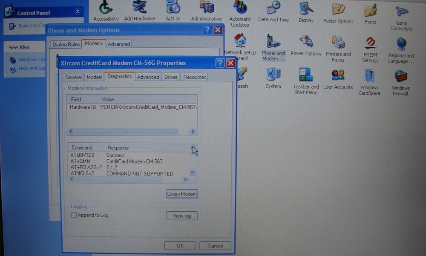The height and width of the screenshot is (256, 426).
Task: Open Help and Support link
Action: pyautogui.click(x=32, y=69)
